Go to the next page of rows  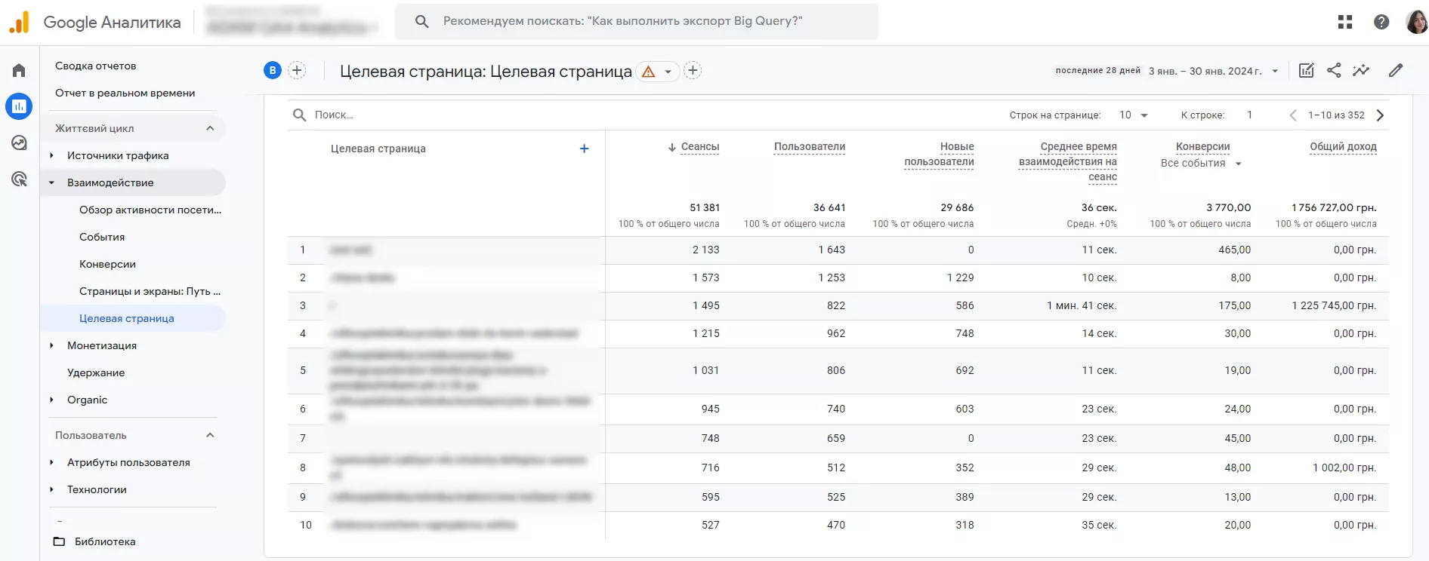[x=1380, y=115]
